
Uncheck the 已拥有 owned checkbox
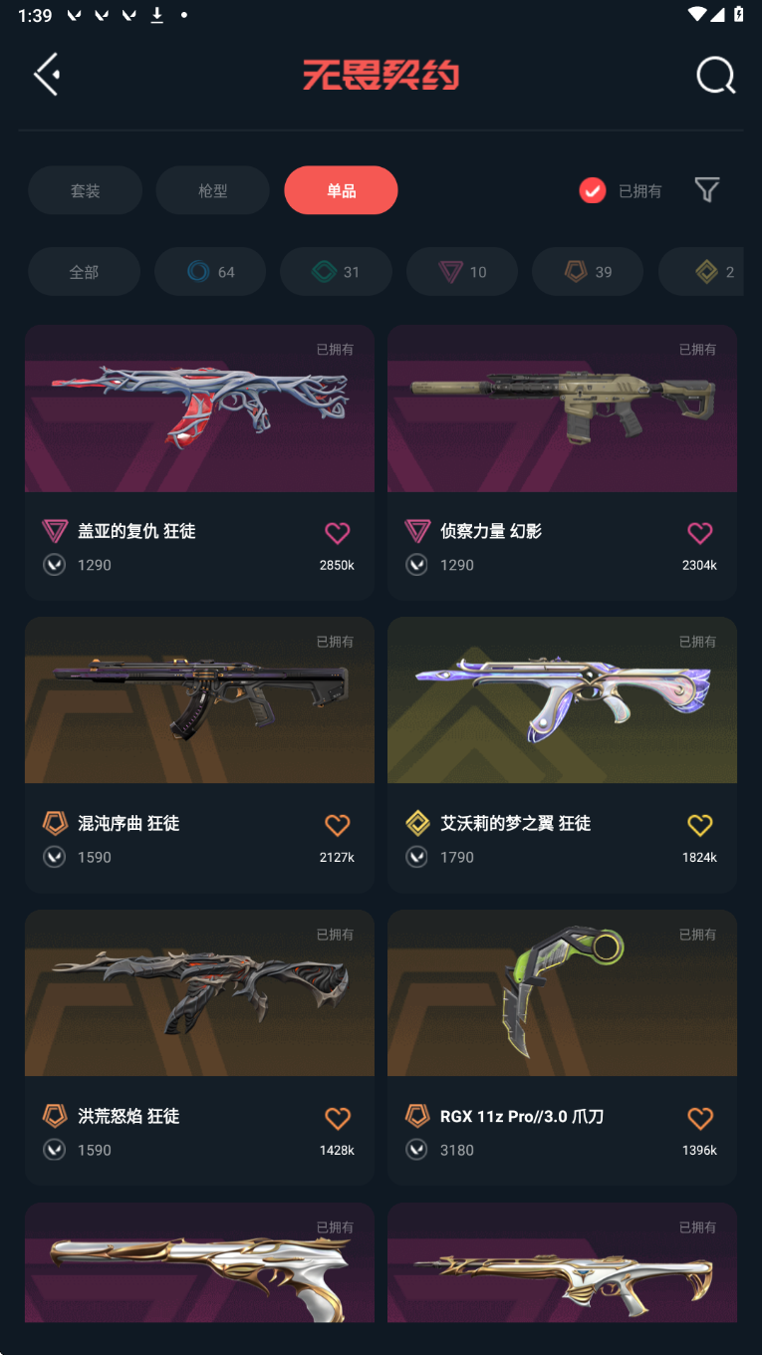[x=593, y=190]
